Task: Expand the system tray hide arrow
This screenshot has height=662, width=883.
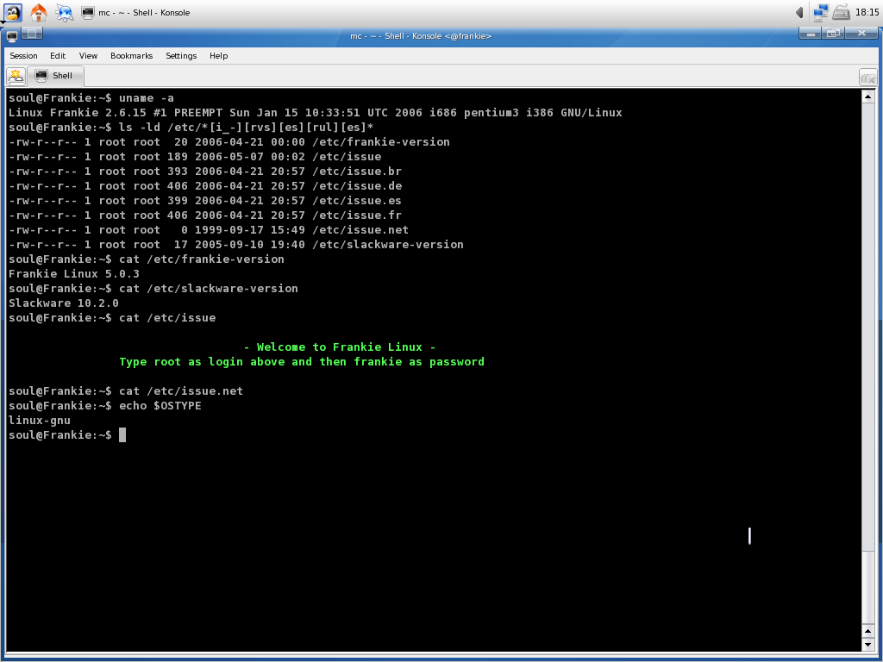Action: tap(799, 12)
